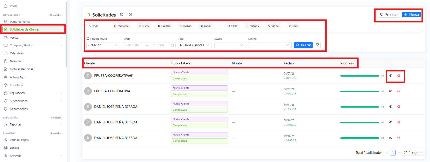Filter by the 0 Rech. counter
430x162 pixels.
(x=294, y=26)
